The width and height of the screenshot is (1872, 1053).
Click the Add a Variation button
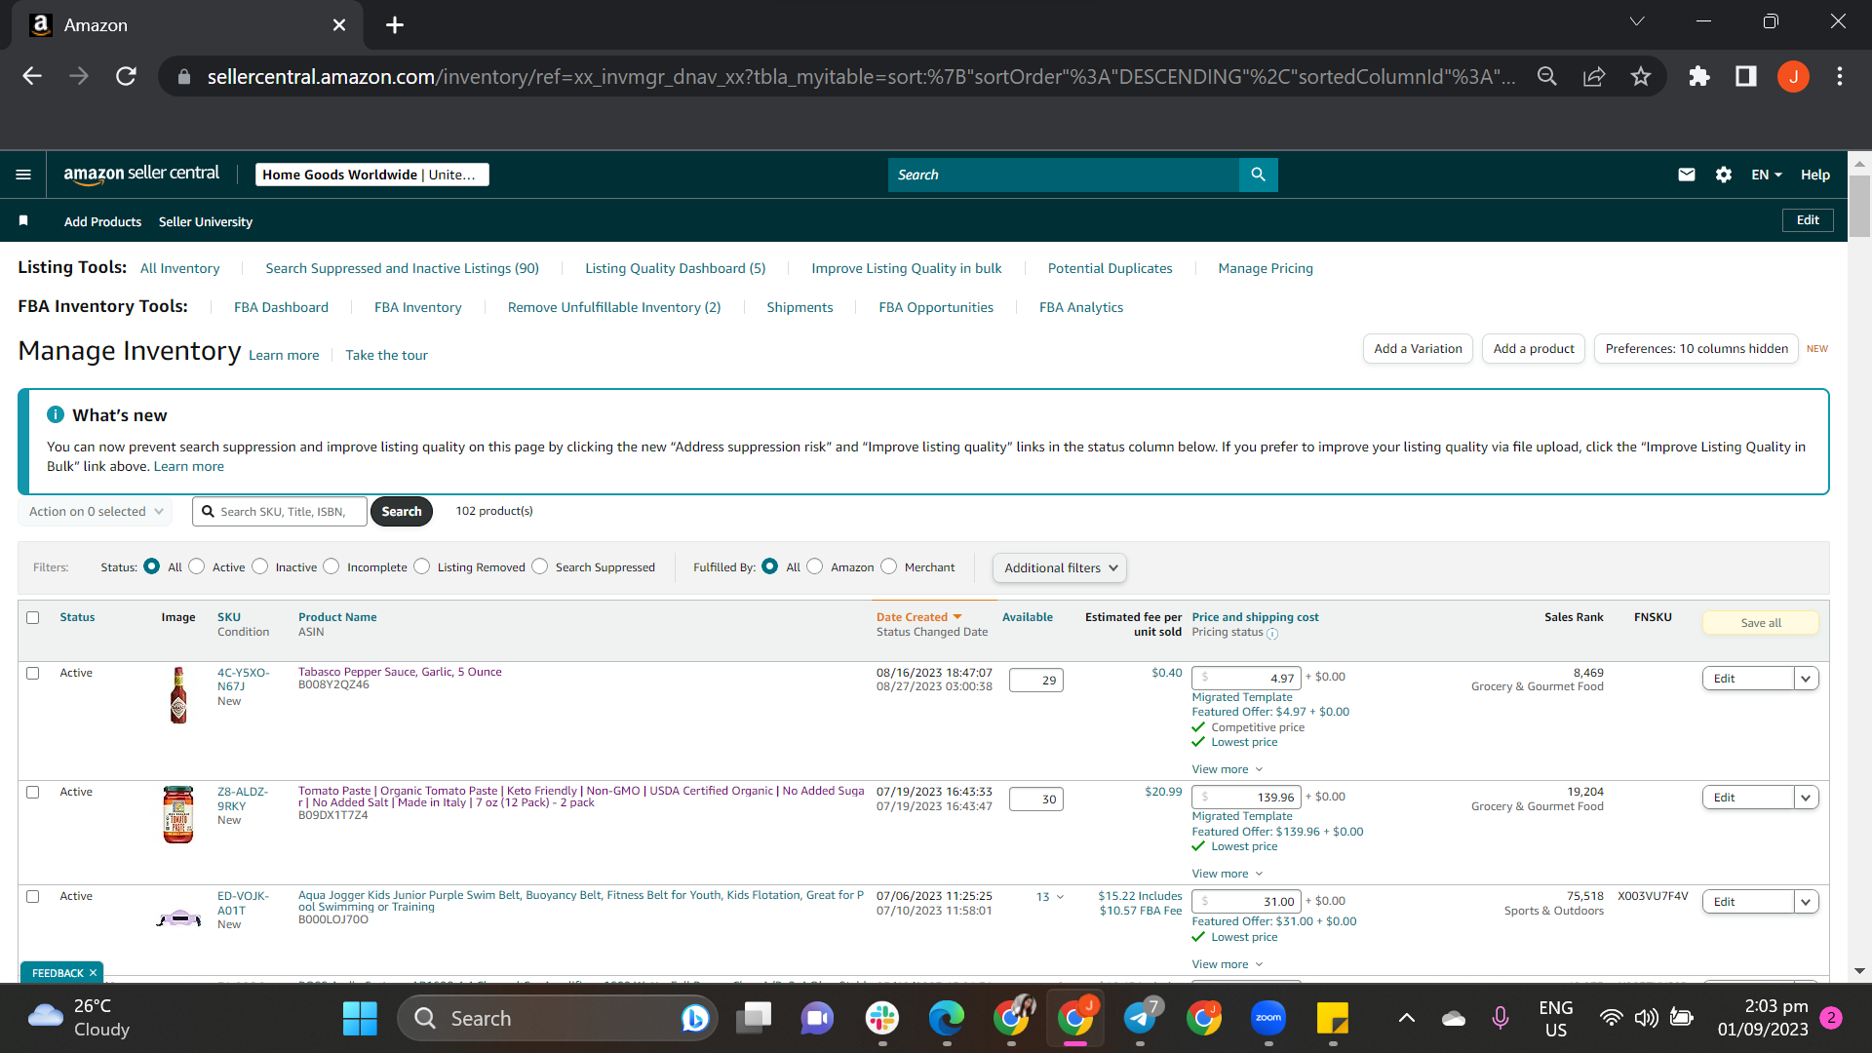click(x=1418, y=348)
